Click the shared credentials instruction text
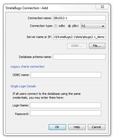Screen dimensions: 115x140 pos(46,96)
